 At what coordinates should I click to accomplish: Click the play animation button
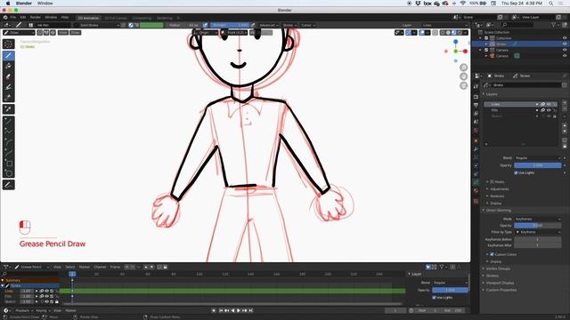click(x=239, y=310)
